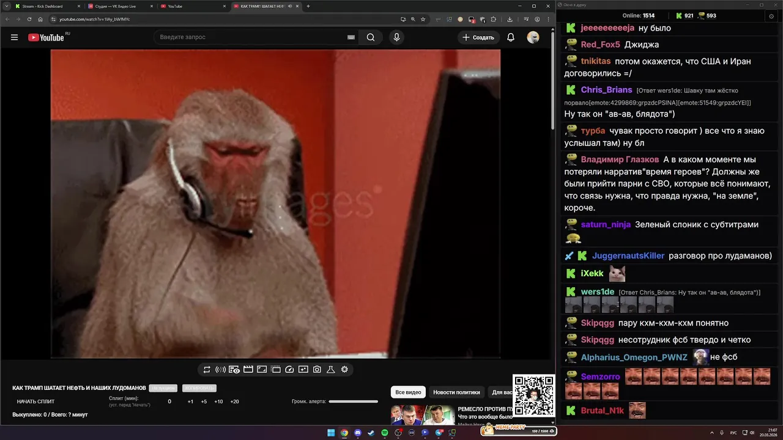
Task: Open Steam from the taskbar
Action: [371, 433]
